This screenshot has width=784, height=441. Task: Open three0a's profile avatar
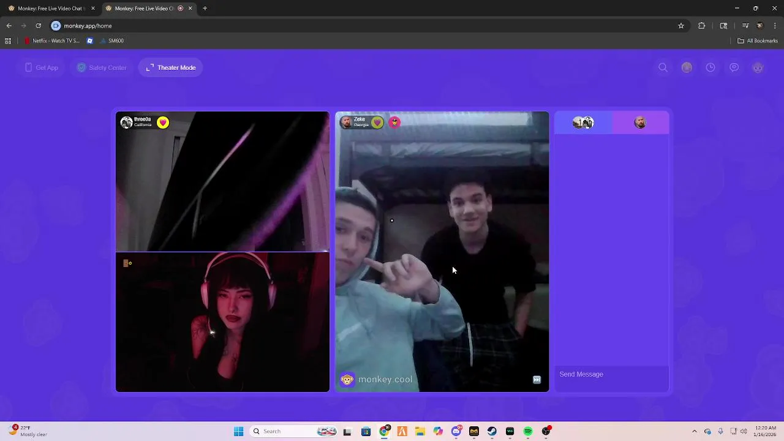coord(126,123)
